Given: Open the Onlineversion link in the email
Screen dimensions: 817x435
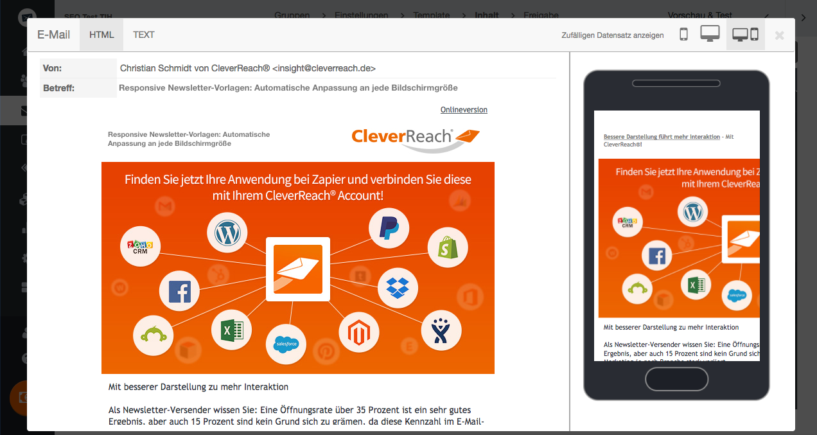Looking at the screenshot, I should click(464, 110).
